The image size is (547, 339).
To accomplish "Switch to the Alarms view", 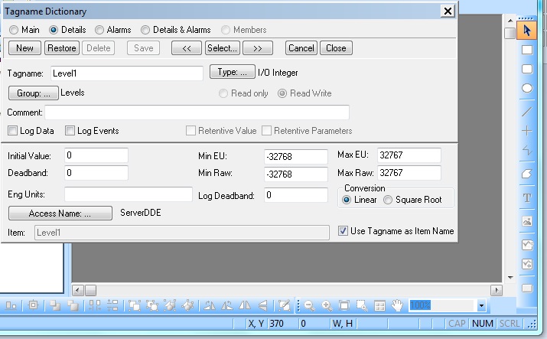I will coord(100,30).
